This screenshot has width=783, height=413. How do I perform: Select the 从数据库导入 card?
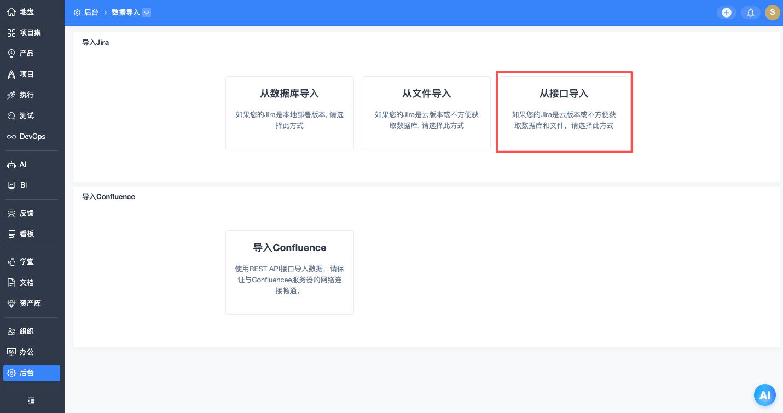click(x=289, y=112)
